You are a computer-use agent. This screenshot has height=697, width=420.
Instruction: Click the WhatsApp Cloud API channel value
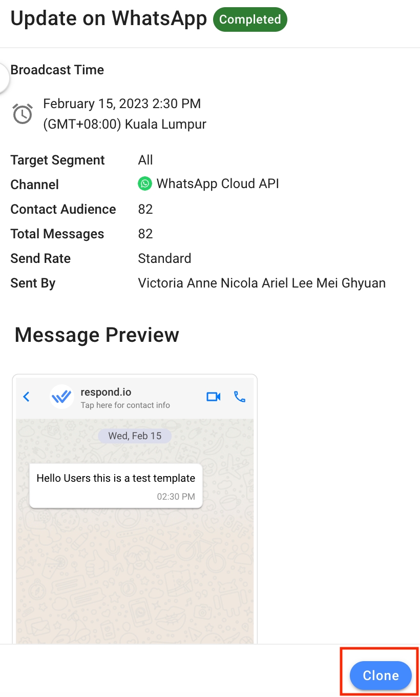pos(218,184)
